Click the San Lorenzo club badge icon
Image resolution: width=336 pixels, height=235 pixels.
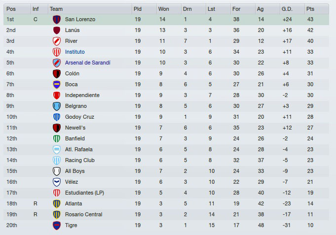[x=56, y=20]
